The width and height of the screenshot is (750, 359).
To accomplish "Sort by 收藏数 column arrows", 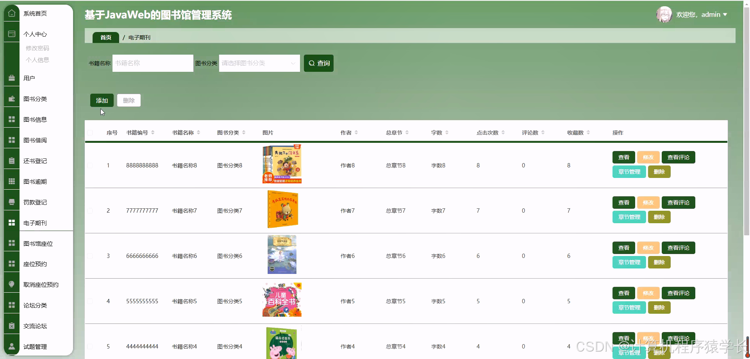I will pyautogui.click(x=588, y=133).
